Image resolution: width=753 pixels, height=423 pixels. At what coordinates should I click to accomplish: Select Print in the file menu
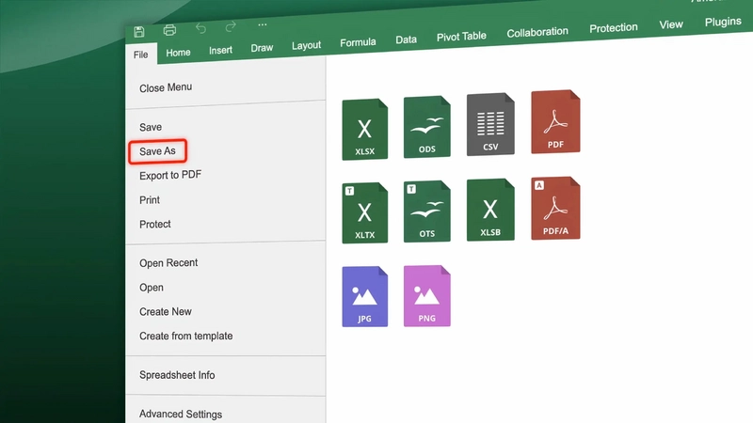(150, 200)
